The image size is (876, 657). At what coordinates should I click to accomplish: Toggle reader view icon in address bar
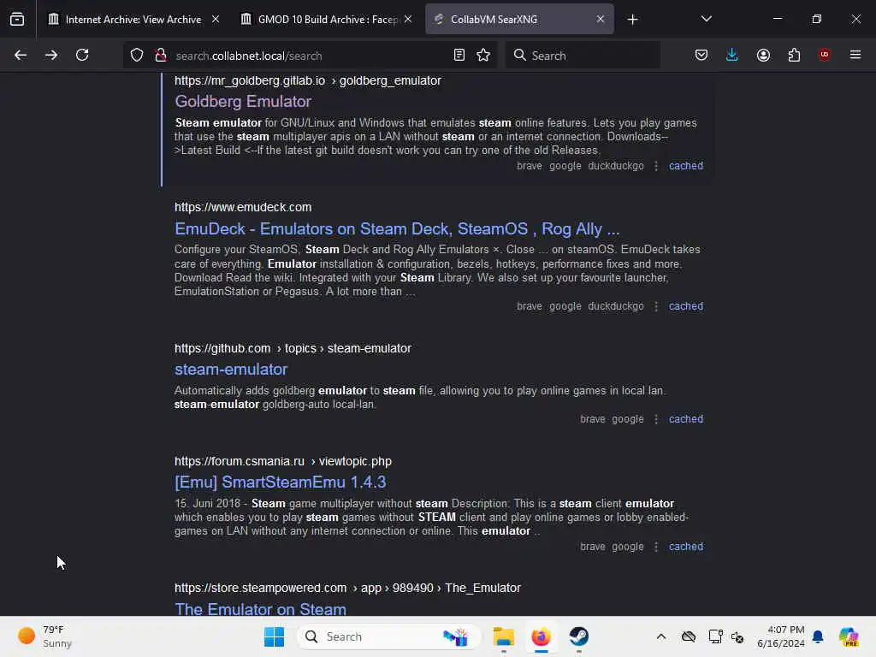[459, 56]
